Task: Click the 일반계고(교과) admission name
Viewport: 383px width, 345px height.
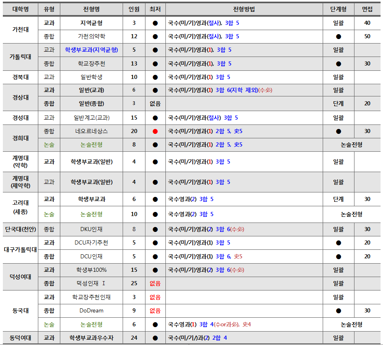Action: [91, 118]
